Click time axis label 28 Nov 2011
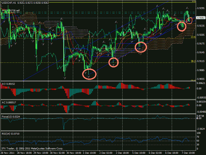 (8, 153)
